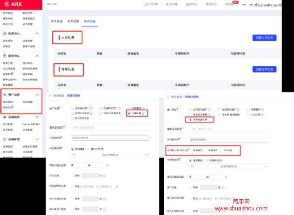Click the 数据中心 section icon in sidebar

[5, 34]
